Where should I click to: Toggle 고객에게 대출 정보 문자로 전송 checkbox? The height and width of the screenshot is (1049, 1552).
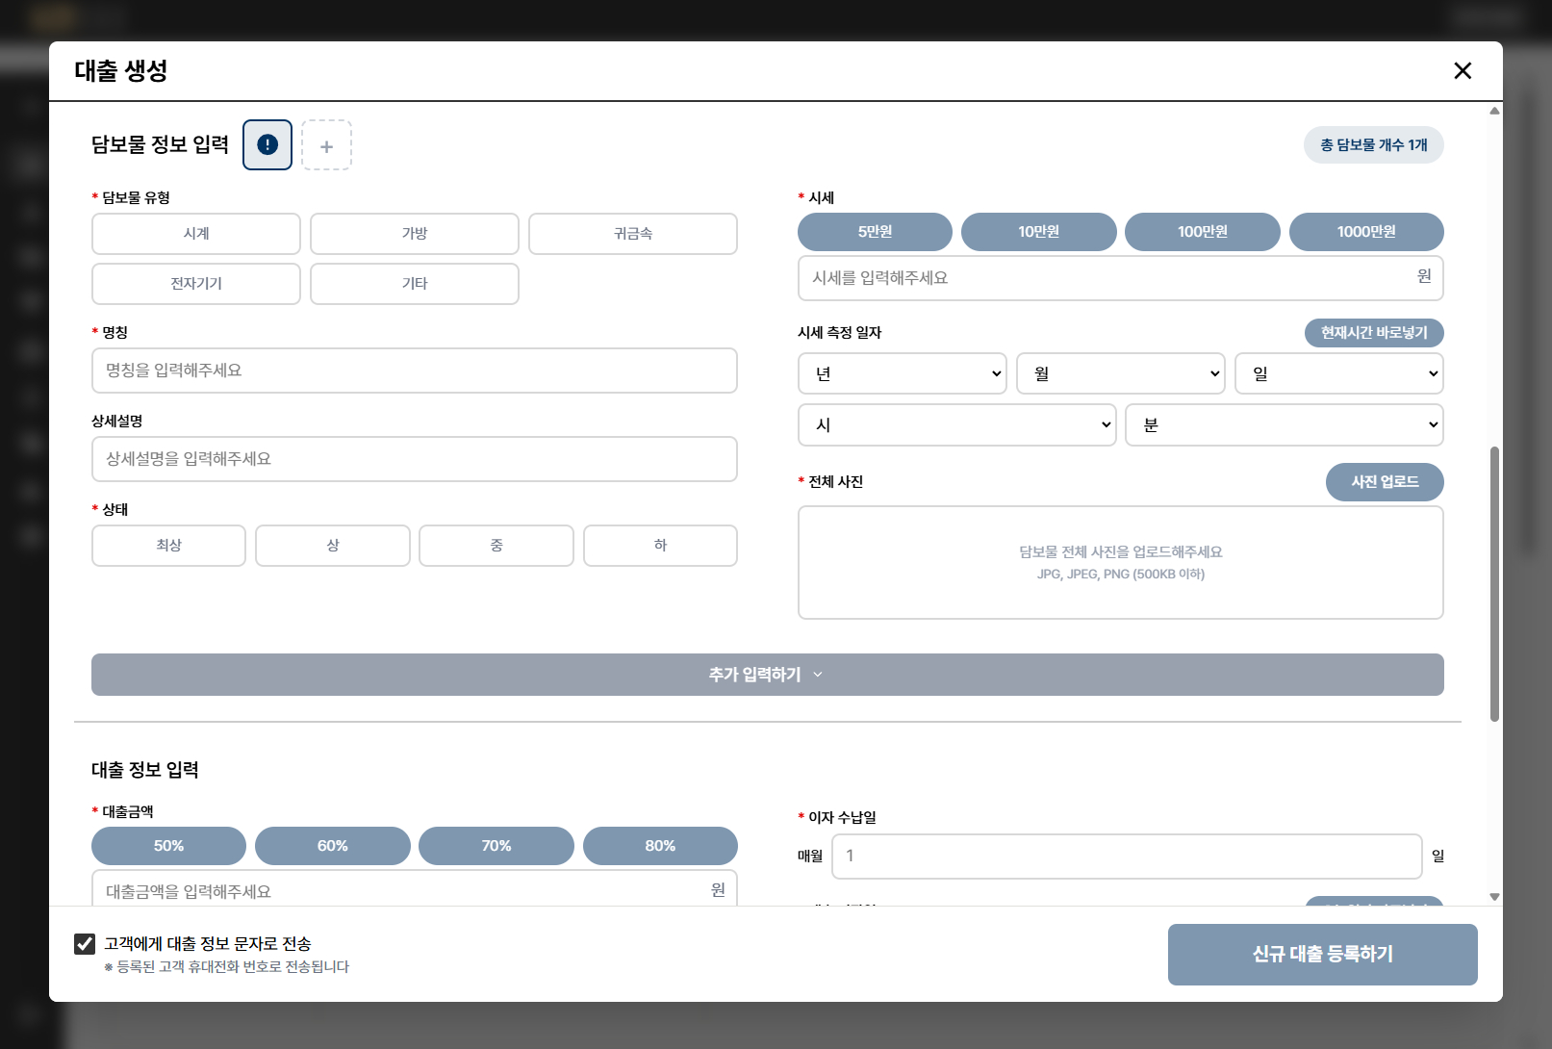point(85,944)
